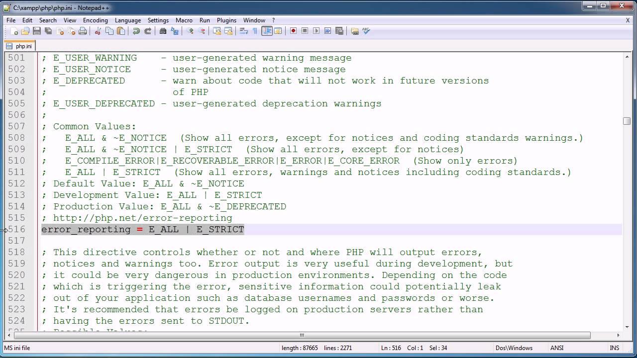Click the Save All toolbar icon
The image size is (637, 358).
tap(48, 31)
